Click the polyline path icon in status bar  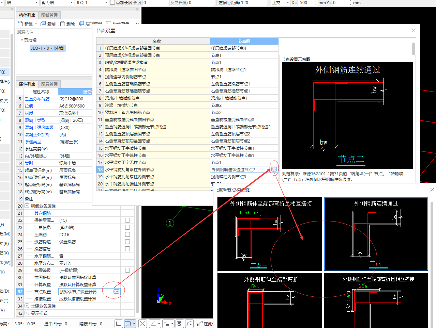(x=190, y=324)
